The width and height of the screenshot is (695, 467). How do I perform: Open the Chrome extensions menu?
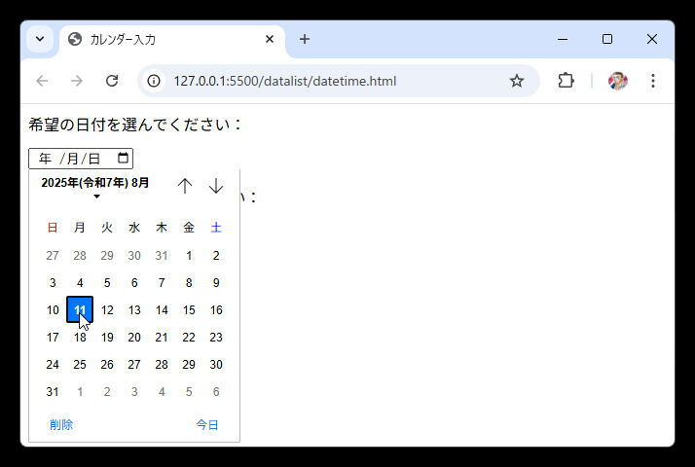pos(566,81)
